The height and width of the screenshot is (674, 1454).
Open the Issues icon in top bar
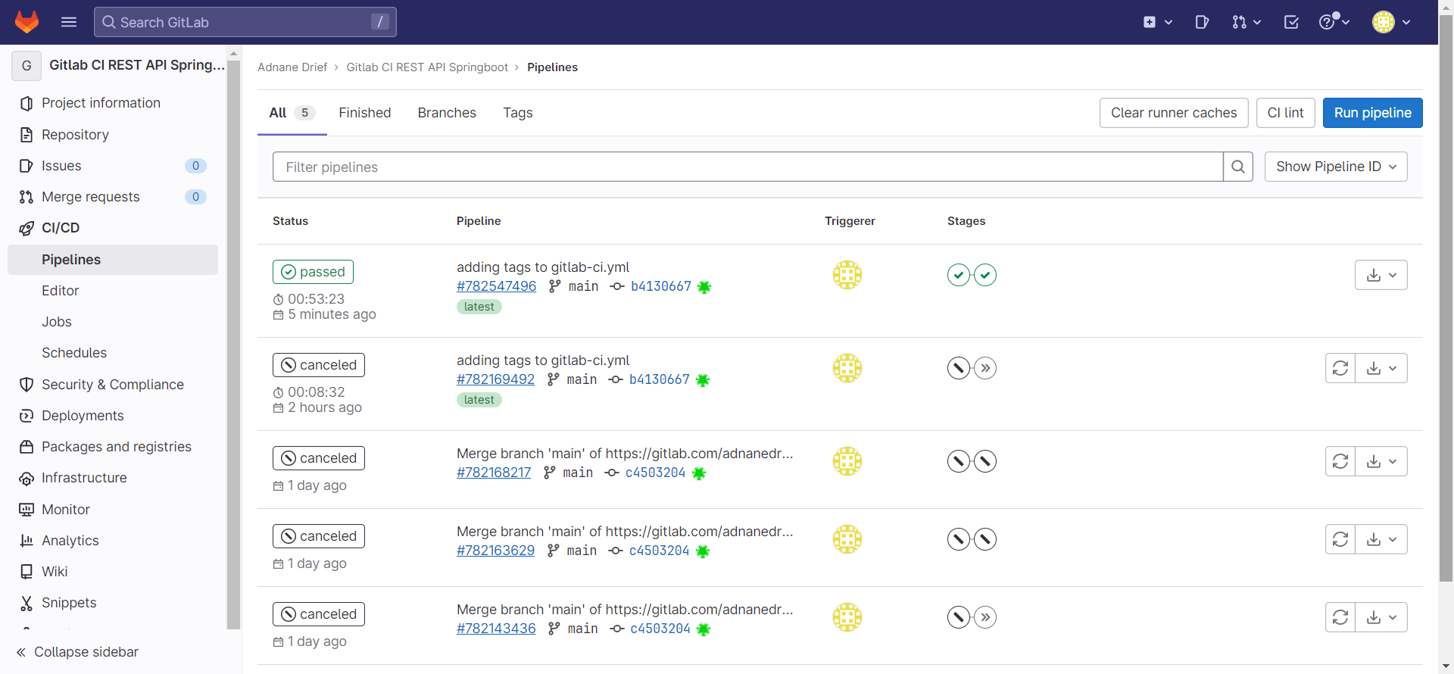[1202, 22]
